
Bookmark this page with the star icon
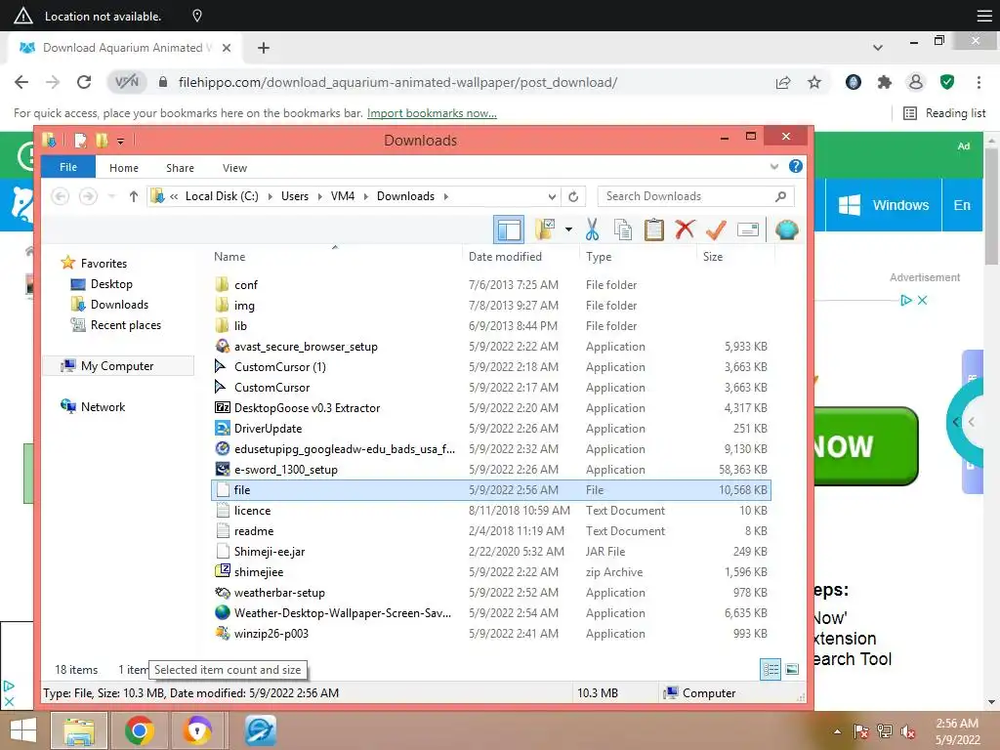coord(814,82)
